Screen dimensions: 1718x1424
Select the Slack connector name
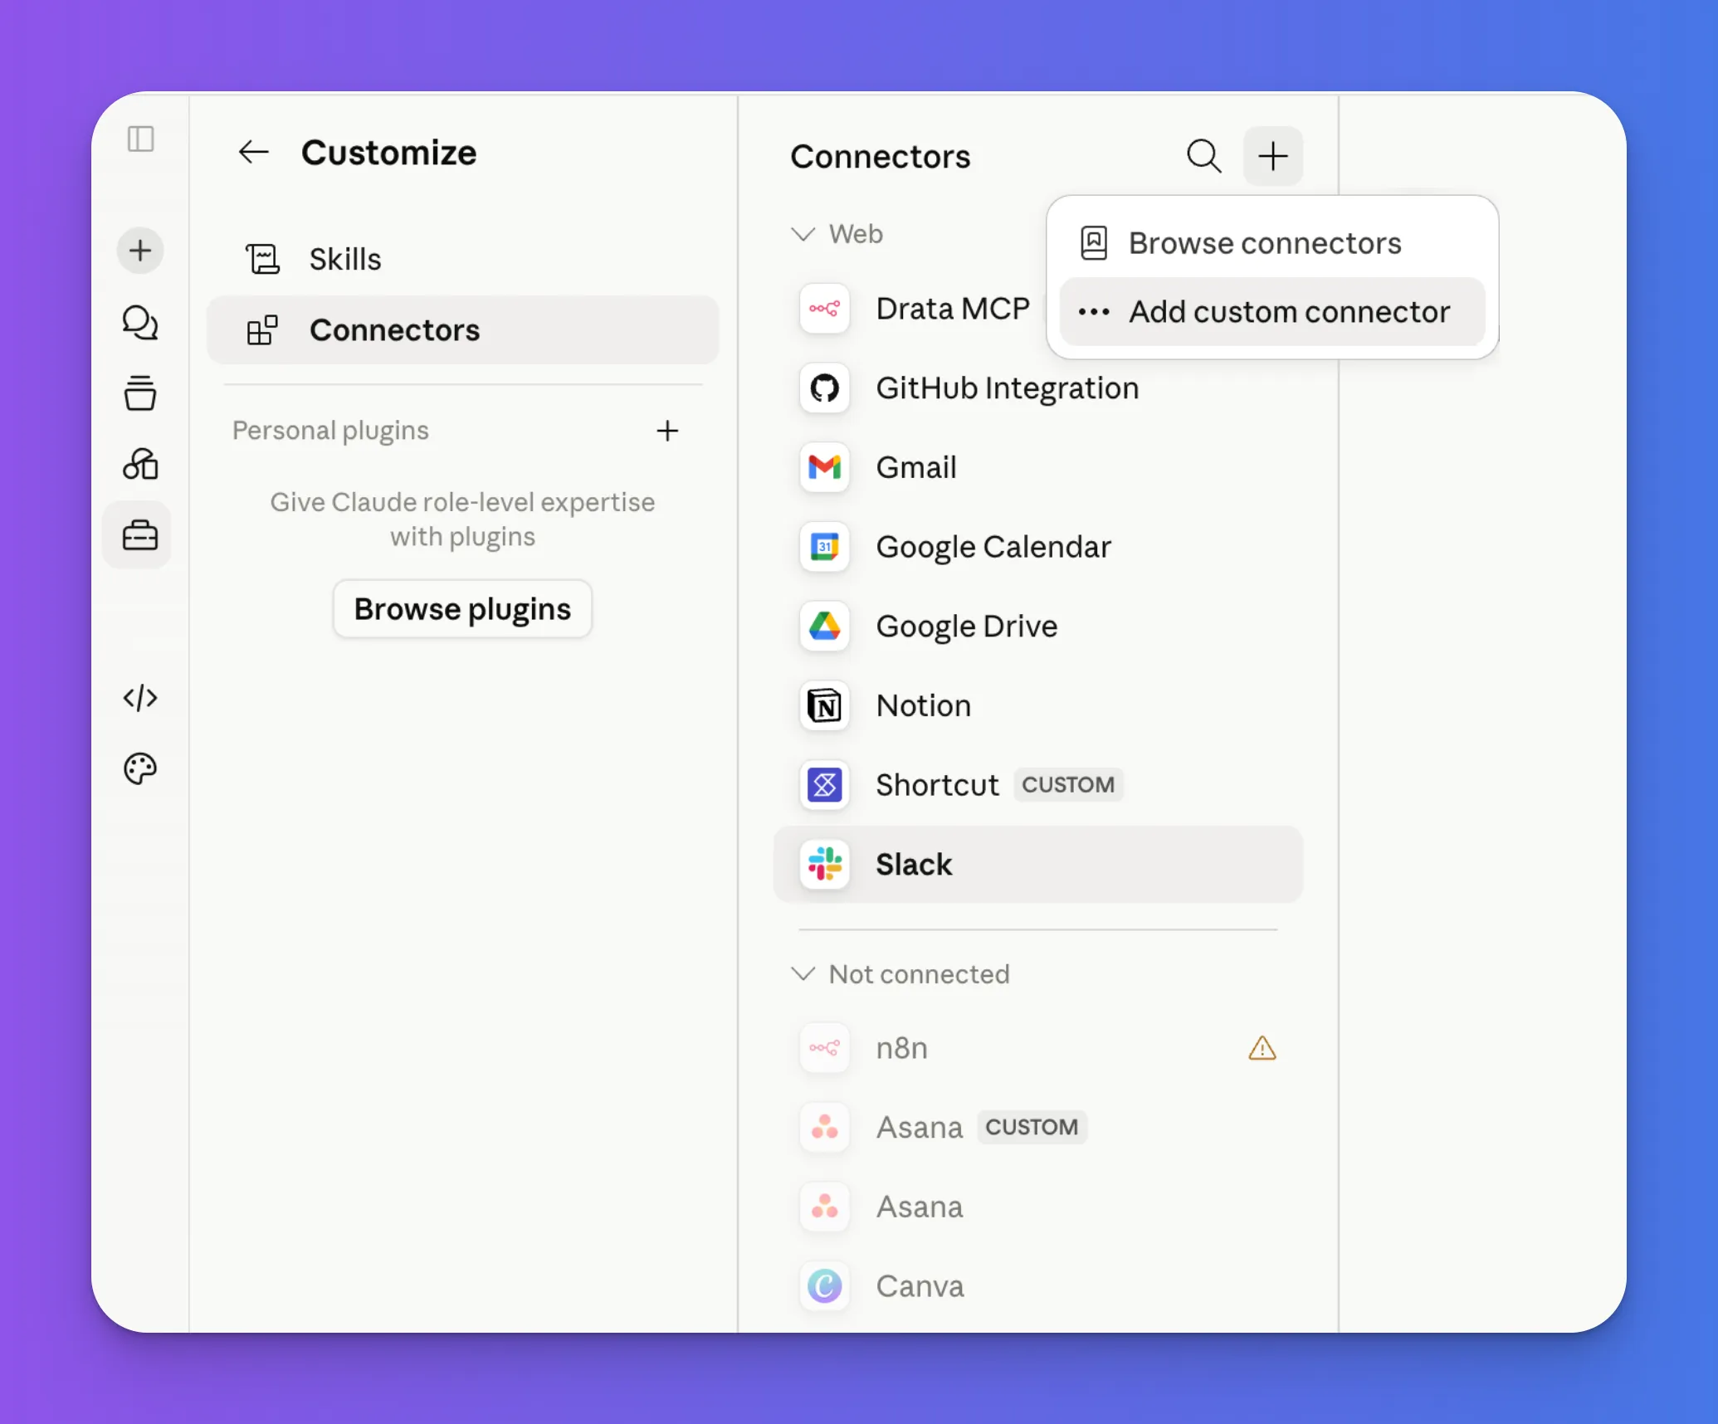coord(914,865)
